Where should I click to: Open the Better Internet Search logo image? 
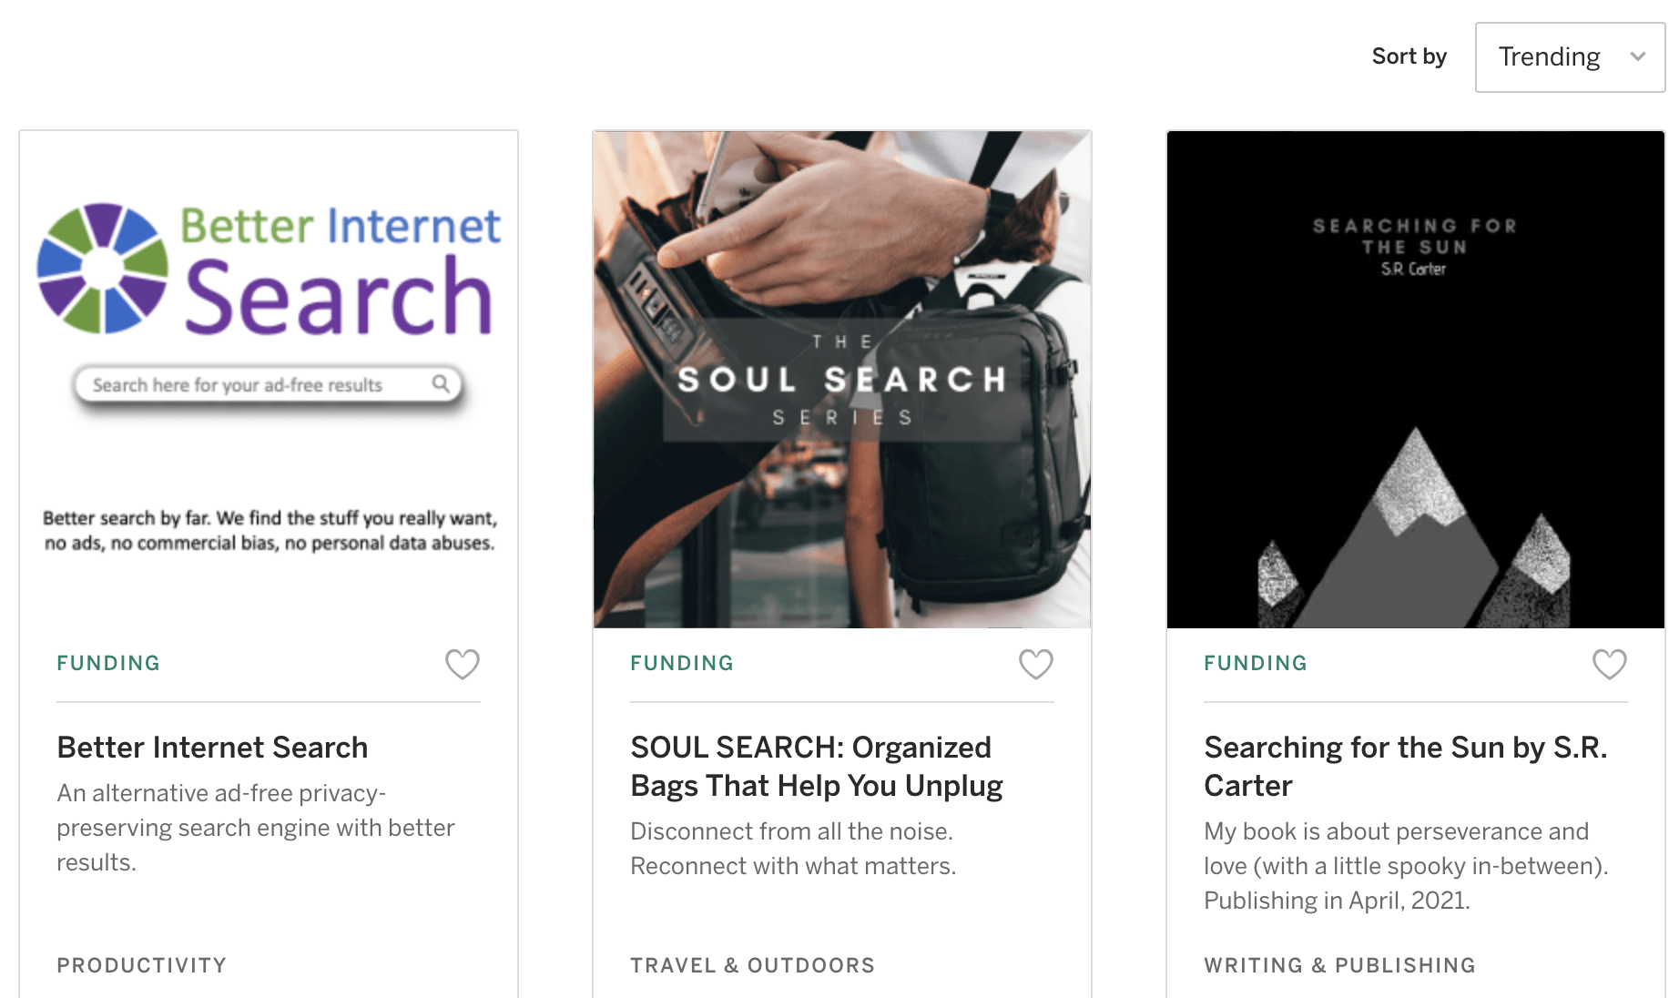click(x=269, y=379)
